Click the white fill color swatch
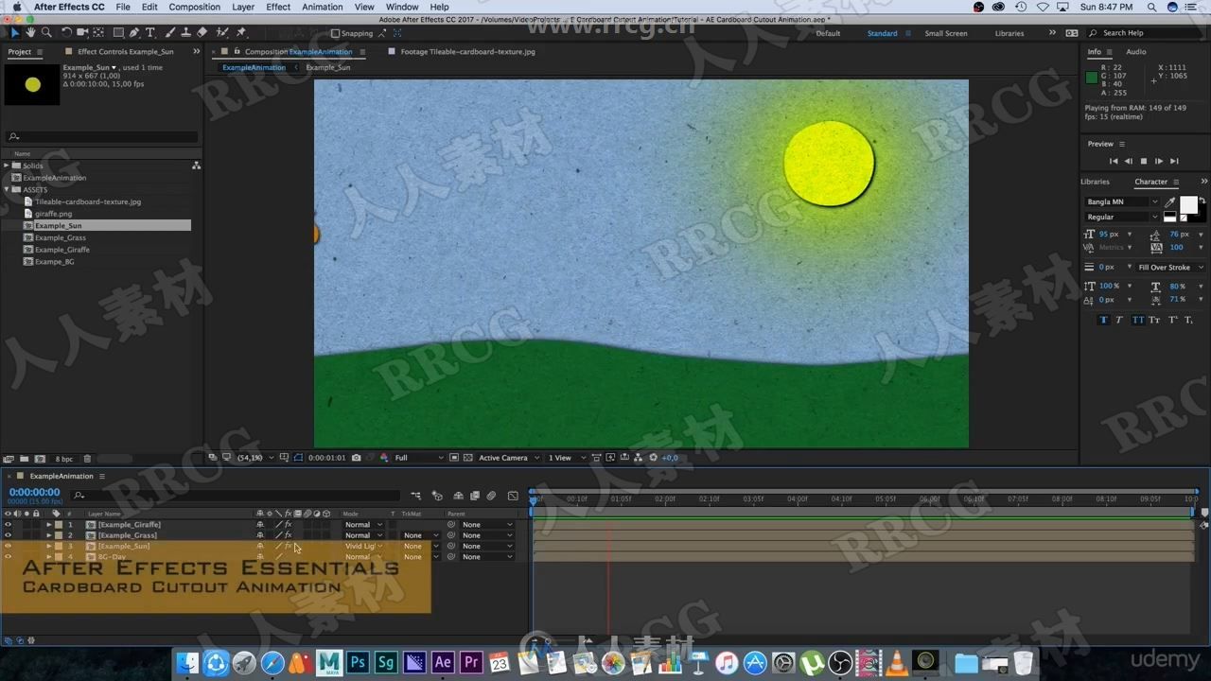This screenshot has width=1211, height=681. pos(1188,205)
